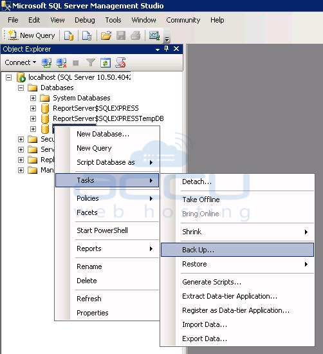Open the Tools menu
Viewport: 323px width, 354px height.
(113, 20)
